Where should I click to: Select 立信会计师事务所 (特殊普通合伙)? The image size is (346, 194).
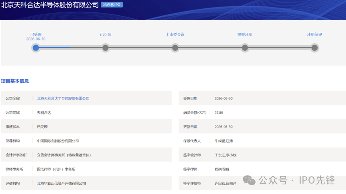[x=64, y=155]
